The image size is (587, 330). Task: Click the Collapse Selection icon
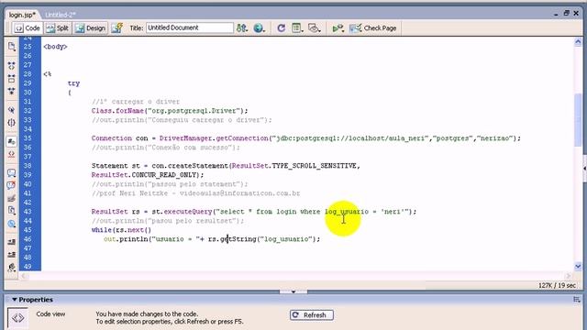coord(12,79)
